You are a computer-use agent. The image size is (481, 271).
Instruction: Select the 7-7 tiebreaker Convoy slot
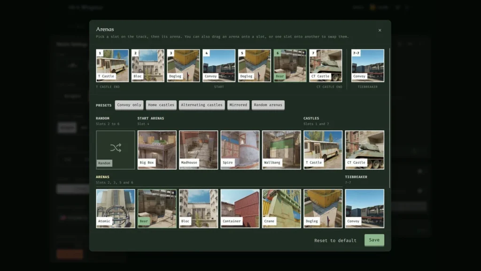coord(367,65)
